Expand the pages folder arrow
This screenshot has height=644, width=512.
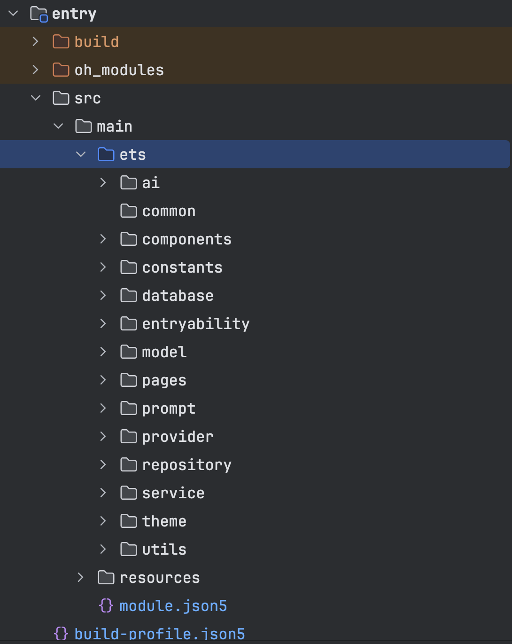coord(103,380)
